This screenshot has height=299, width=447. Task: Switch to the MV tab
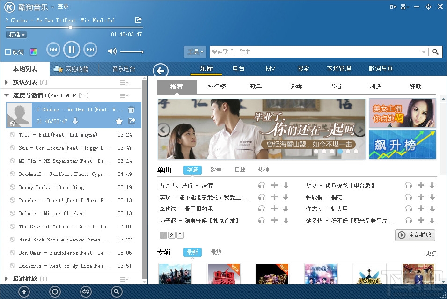(270, 69)
